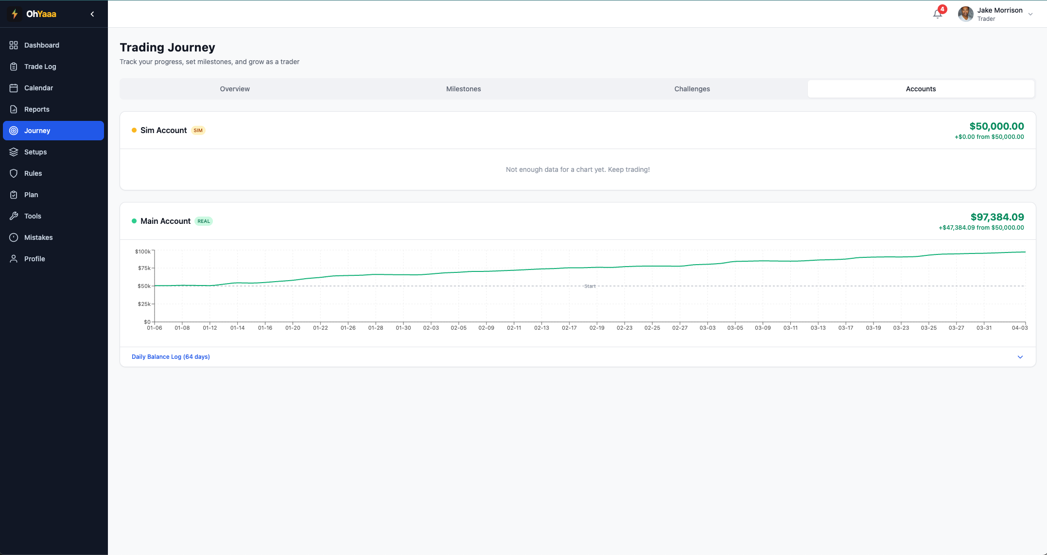Click Jake Morrison's avatar photo

pos(965,14)
